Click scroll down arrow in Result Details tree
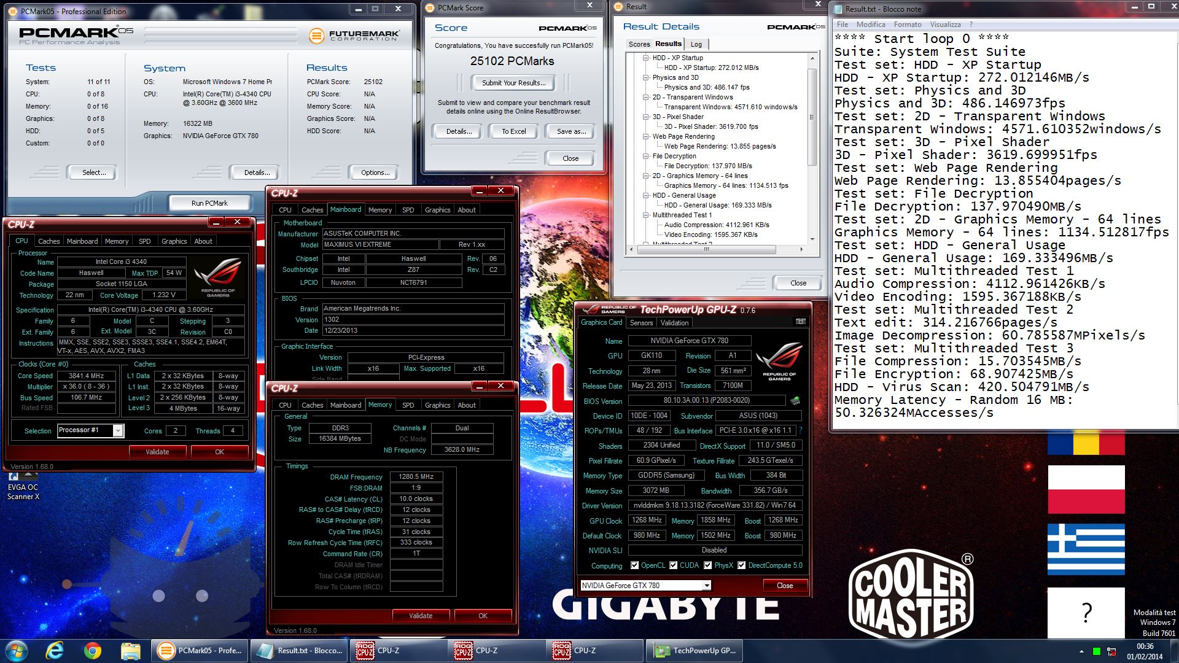This screenshot has width=1179, height=663. [x=812, y=239]
